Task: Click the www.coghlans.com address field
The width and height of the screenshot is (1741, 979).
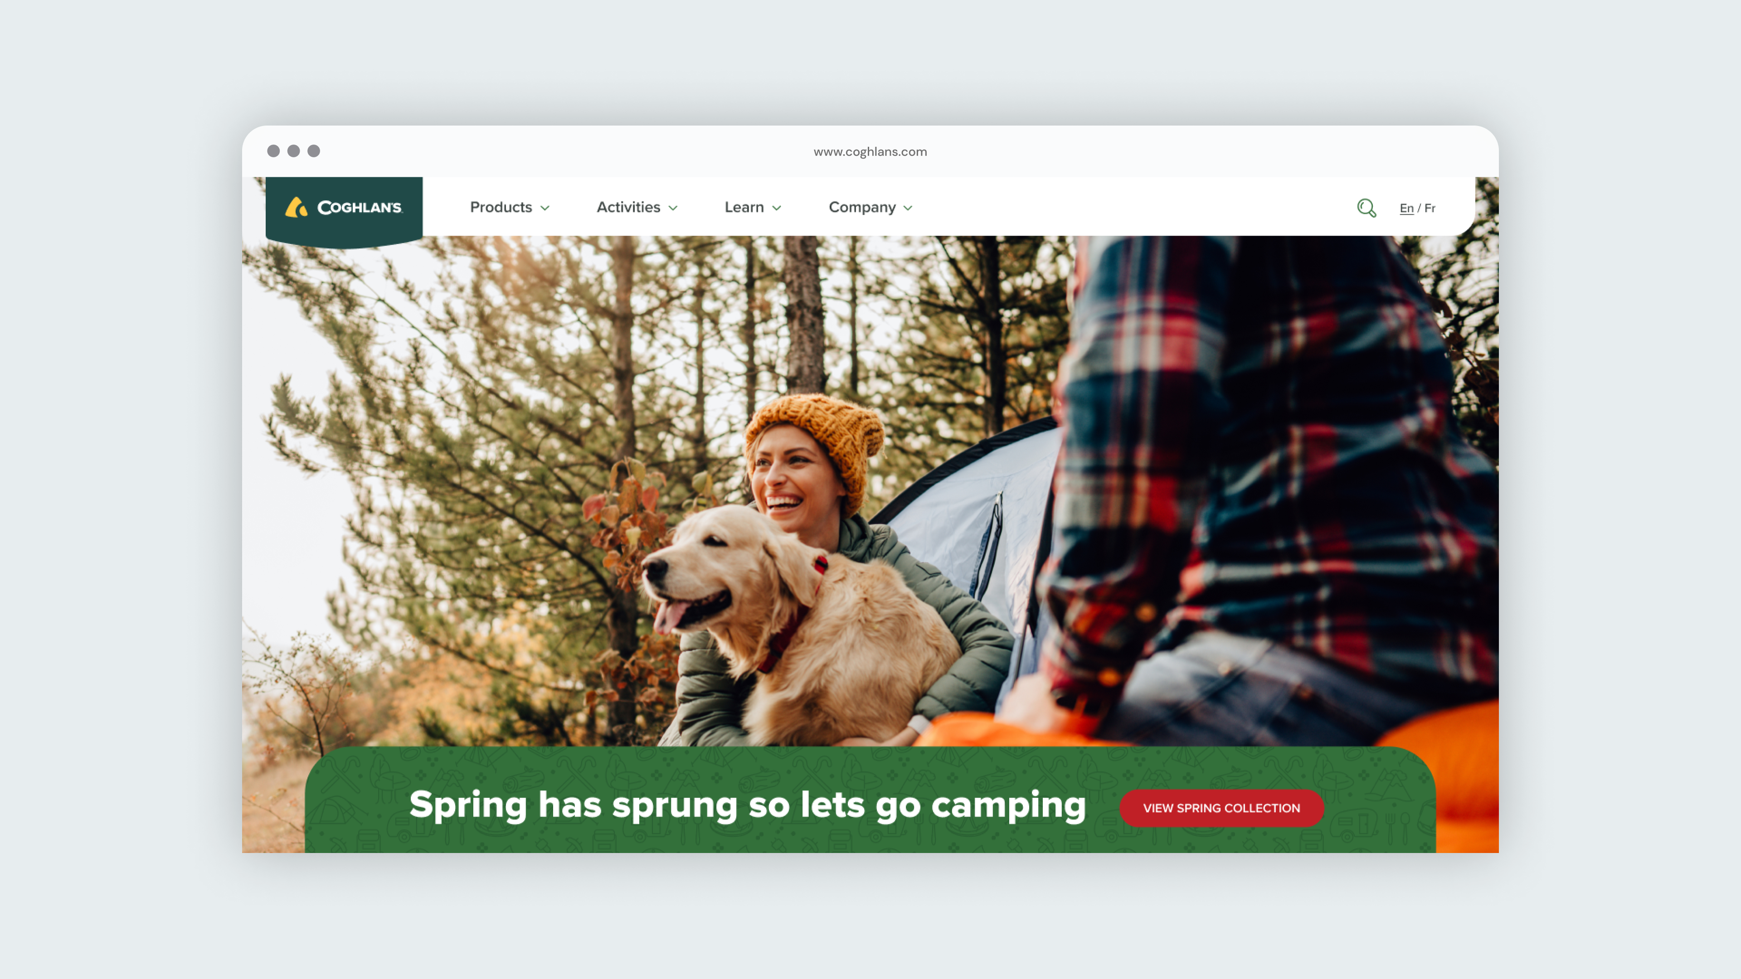Action: pos(870,151)
